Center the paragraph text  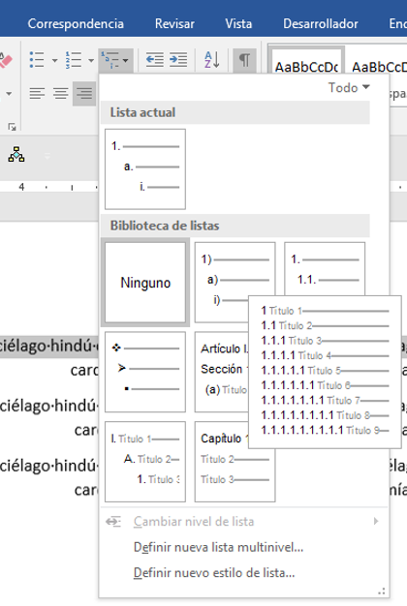pyautogui.click(x=61, y=93)
